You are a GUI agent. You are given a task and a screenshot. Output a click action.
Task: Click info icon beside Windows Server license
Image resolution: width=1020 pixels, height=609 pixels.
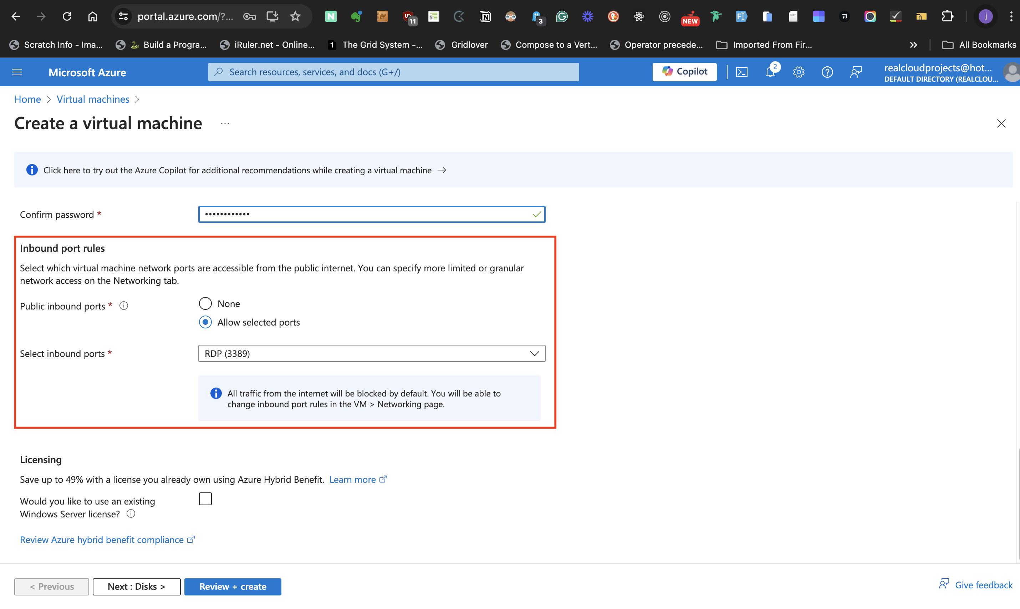coord(131,514)
